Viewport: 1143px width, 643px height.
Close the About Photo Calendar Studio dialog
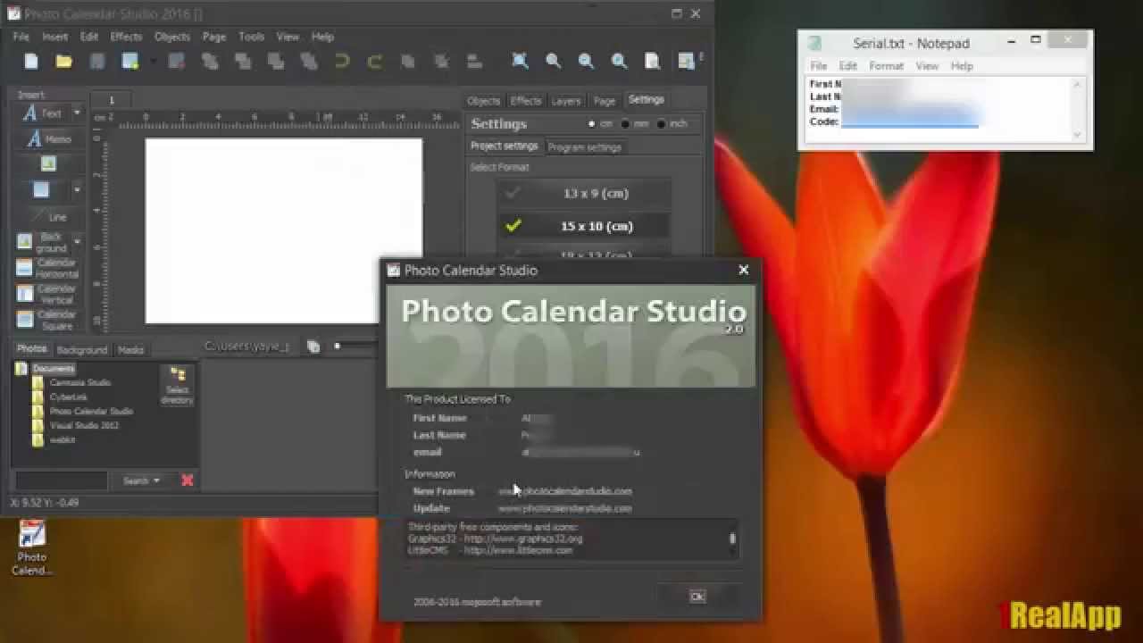[743, 270]
